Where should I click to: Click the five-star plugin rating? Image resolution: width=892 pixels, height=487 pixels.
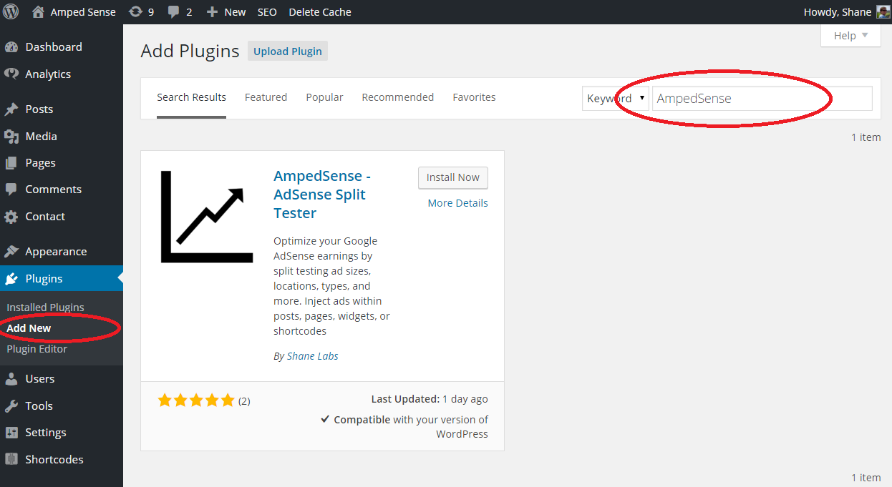[x=196, y=400]
